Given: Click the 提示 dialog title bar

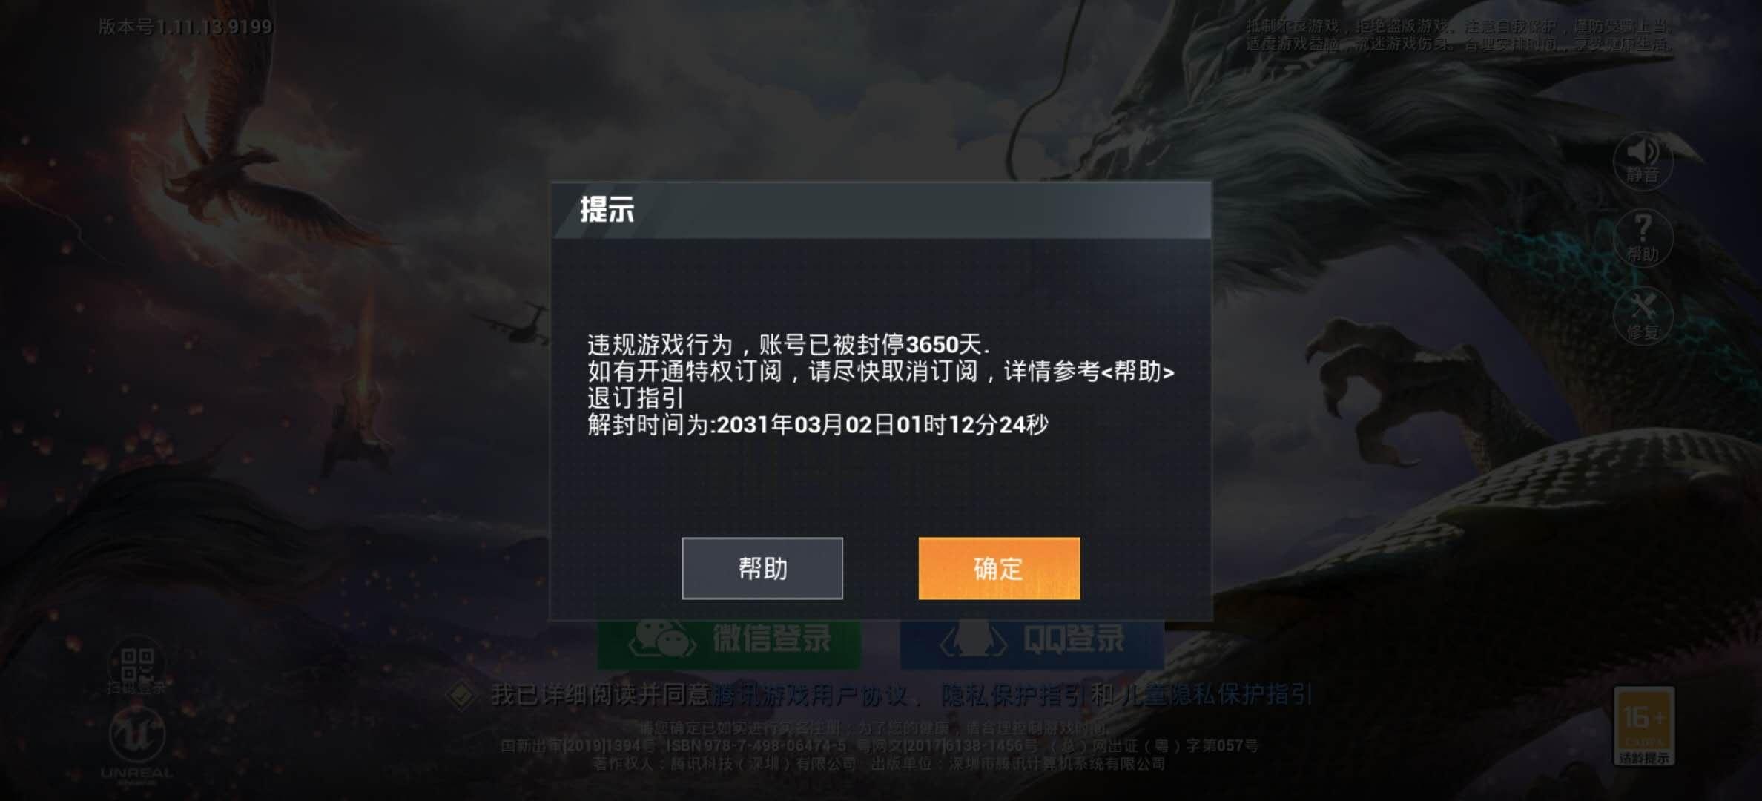Looking at the screenshot, I should click(881, 210).
